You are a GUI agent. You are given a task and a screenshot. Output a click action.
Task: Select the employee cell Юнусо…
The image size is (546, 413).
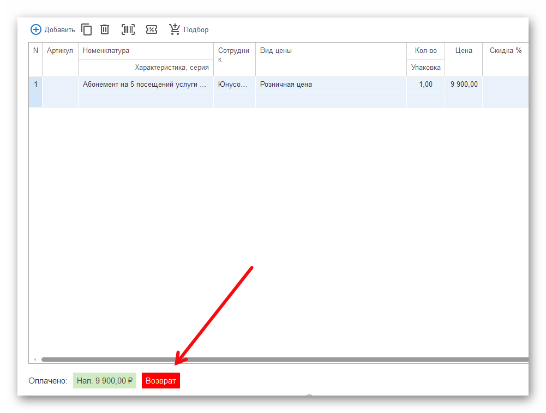(x=234, y=85)
